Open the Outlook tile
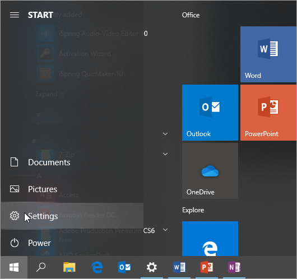 click(210, 113)
